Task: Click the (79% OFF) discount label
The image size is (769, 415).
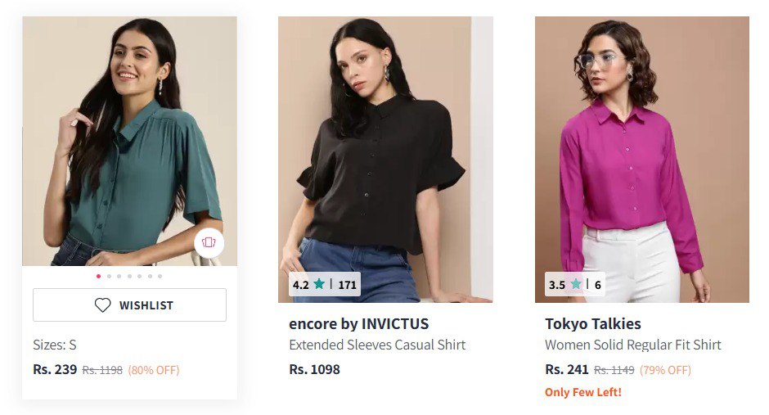Action: [x=665, y=370]
